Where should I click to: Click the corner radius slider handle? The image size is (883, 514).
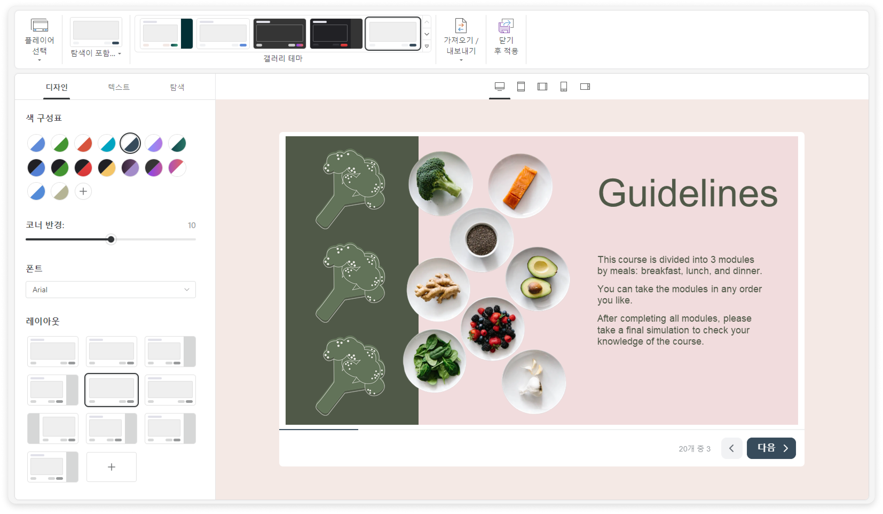pyautogui.click(x=111, y=239)
